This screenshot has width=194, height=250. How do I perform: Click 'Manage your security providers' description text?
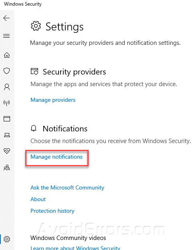105,43
